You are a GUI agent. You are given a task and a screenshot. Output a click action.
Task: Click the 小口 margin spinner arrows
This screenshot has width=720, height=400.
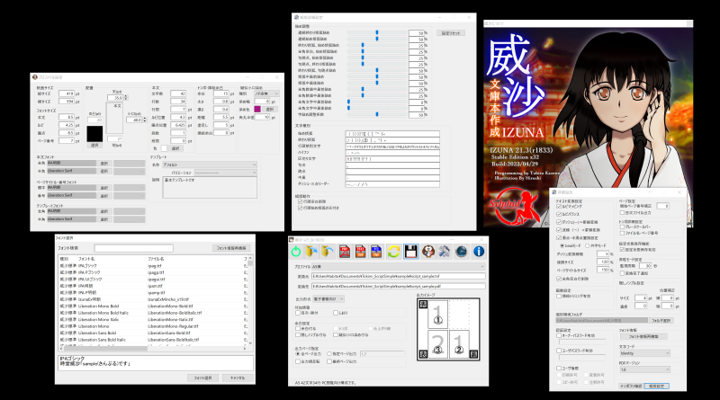click(x=145, y=120)
